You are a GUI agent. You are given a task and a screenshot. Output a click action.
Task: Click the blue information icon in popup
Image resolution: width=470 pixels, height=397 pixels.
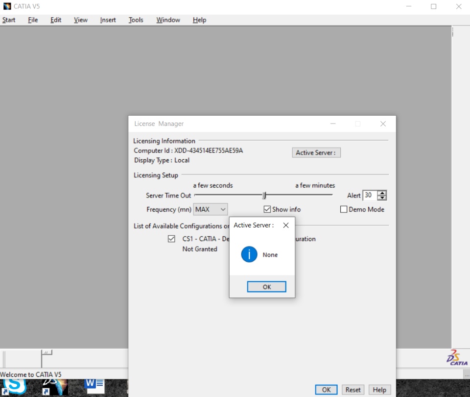249,254
